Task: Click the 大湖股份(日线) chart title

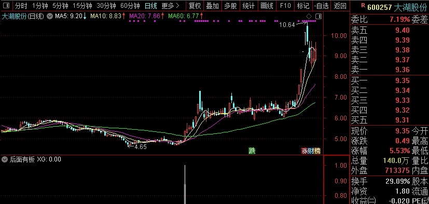Action: 23,17
